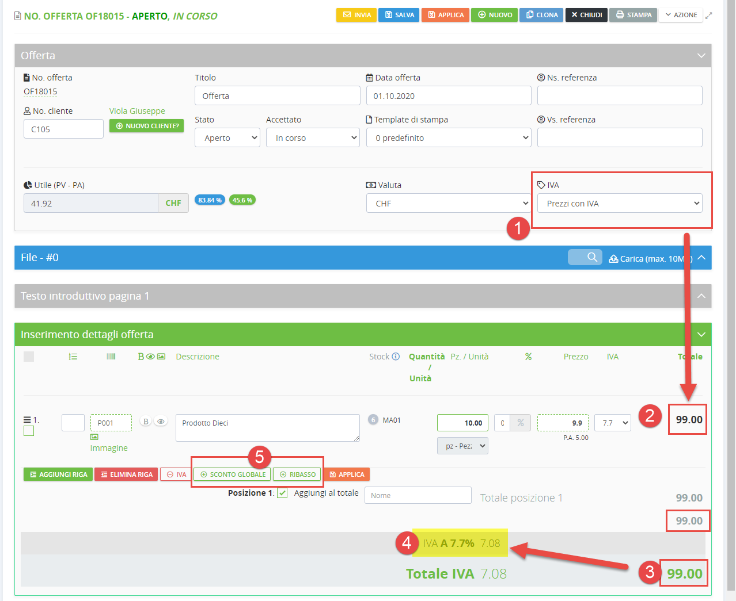The image size is (736, 601).
Task: Tick the select-all checkbox in table header
Action: (x=29, y=357)
